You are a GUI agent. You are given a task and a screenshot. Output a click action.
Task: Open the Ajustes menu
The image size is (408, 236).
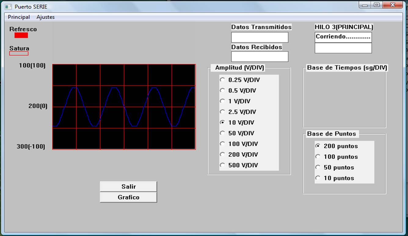click(x=46, y=17)
